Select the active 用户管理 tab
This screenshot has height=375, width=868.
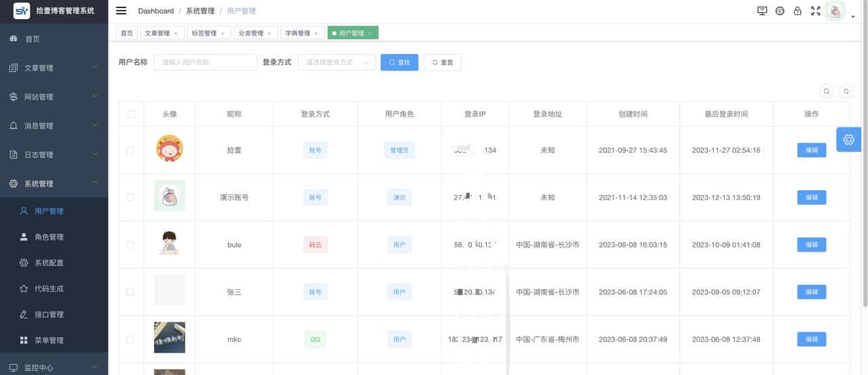[x=353, y=33]
